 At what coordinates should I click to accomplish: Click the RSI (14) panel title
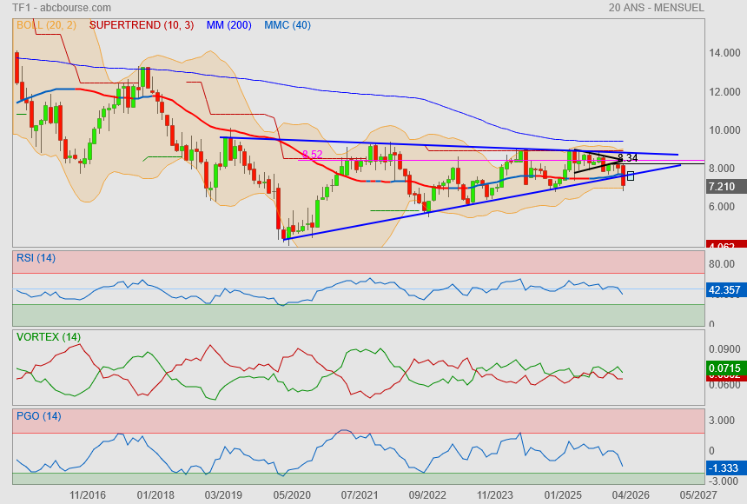36,257
